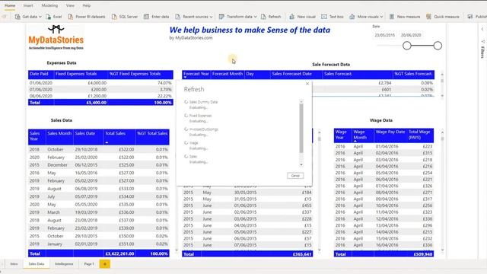The width and height of the screenshot is (487, 274).
Task: Switch to the Modeling ribbon tab
Action: (x=49, y=5)
